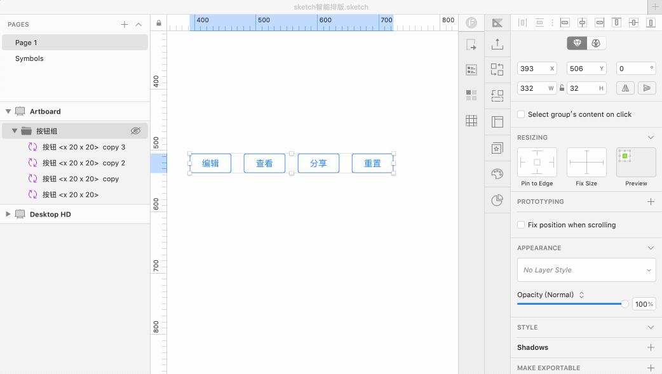Open the No Layer Style dropdown
The height and width of the screenshot is (374, 662).
tap(586, 270)
